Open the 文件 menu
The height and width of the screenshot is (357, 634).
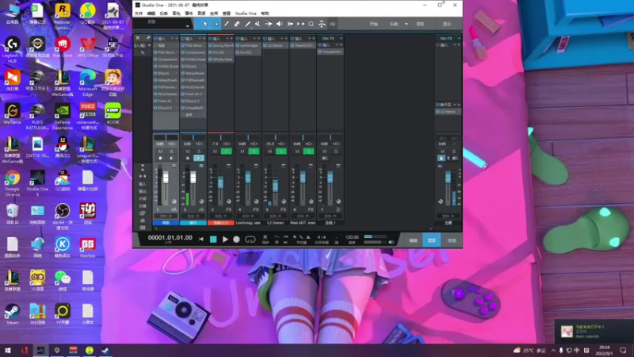[139, 13]
